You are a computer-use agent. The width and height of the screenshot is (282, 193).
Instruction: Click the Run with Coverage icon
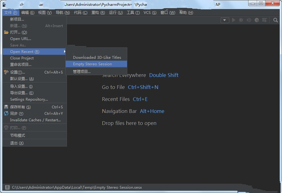(x=249, y=20)
